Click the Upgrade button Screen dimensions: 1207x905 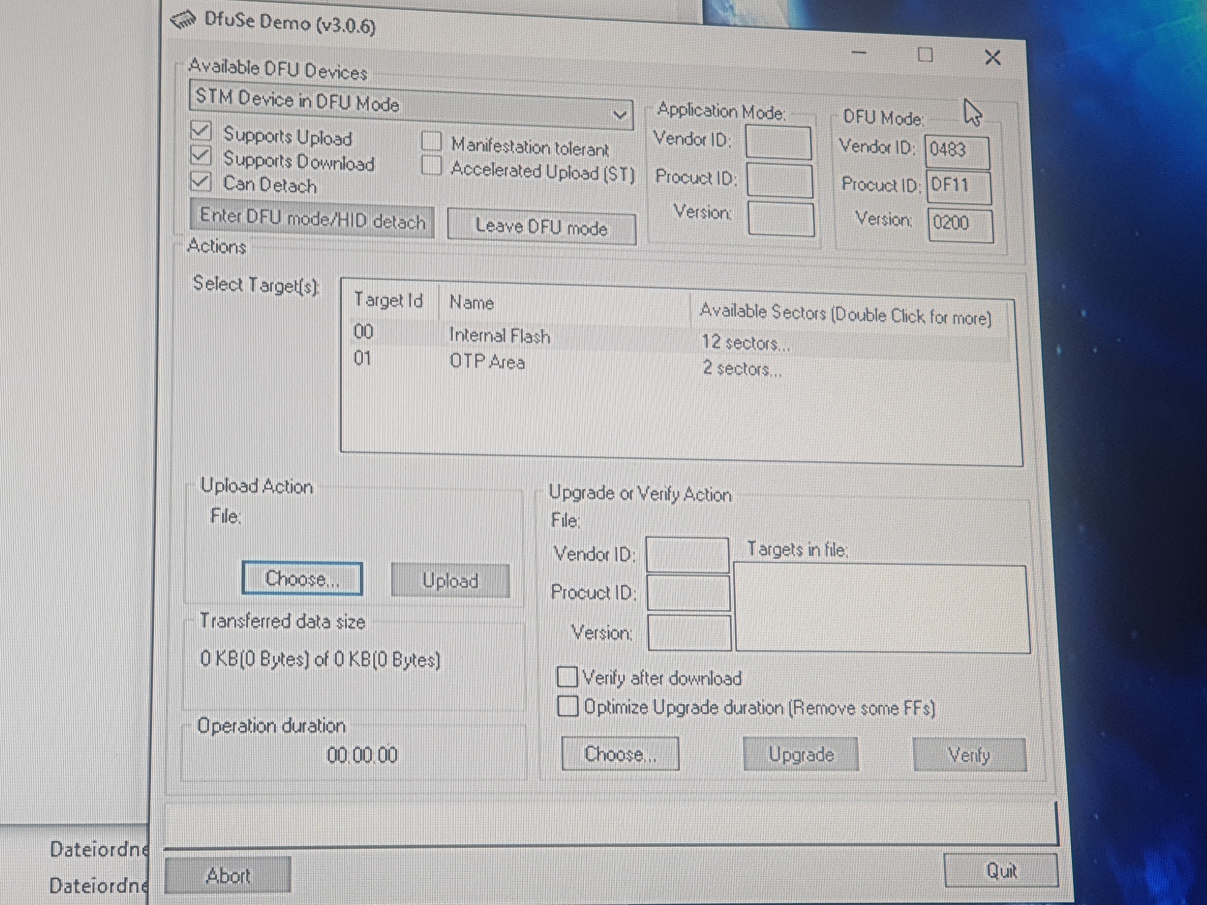click(801, 754)
